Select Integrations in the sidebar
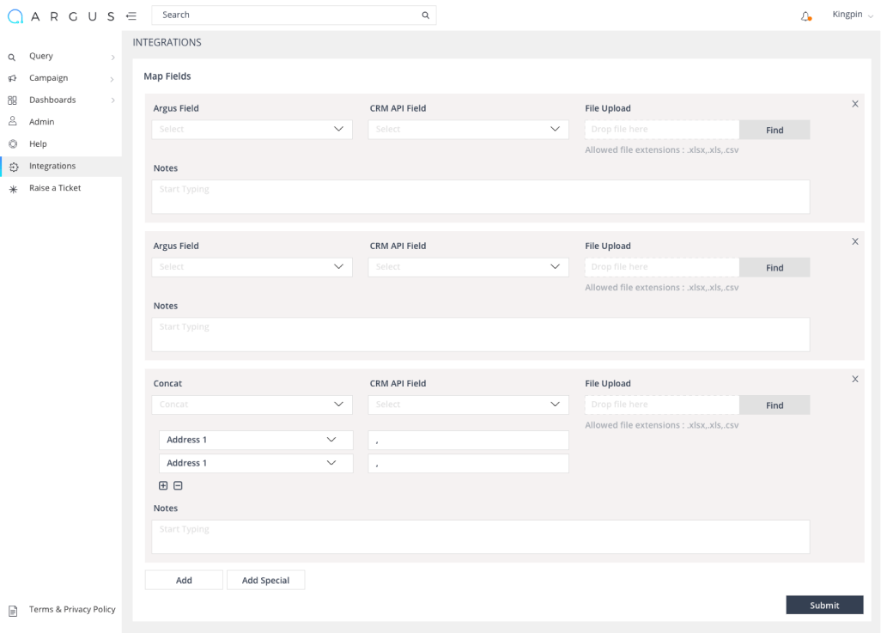The image size is (881, 633). pyautogui.click(x=61, y=167)
